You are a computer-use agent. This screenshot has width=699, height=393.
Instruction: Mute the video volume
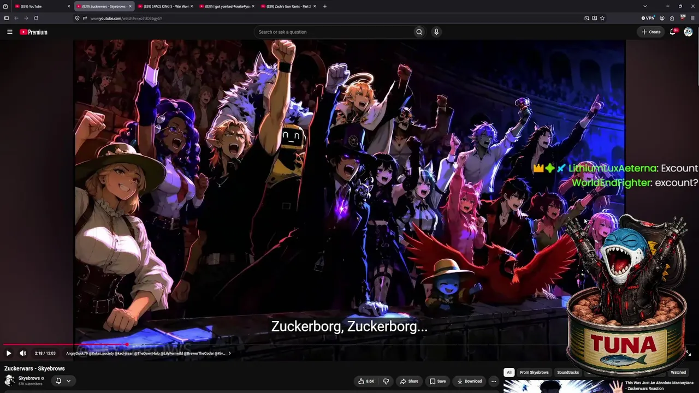(23, 353)
